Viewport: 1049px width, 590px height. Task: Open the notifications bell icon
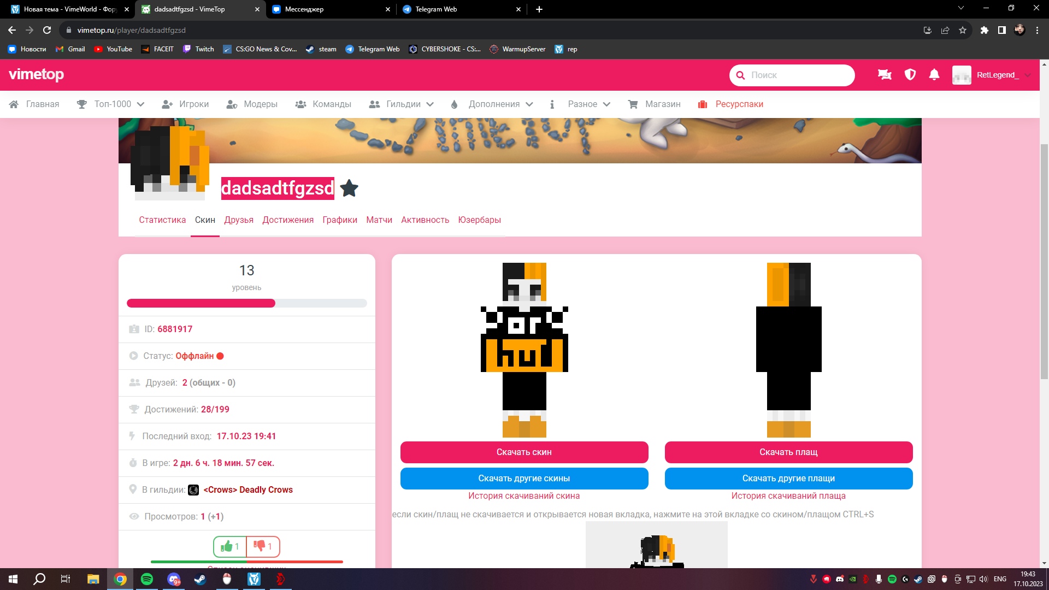934,75
